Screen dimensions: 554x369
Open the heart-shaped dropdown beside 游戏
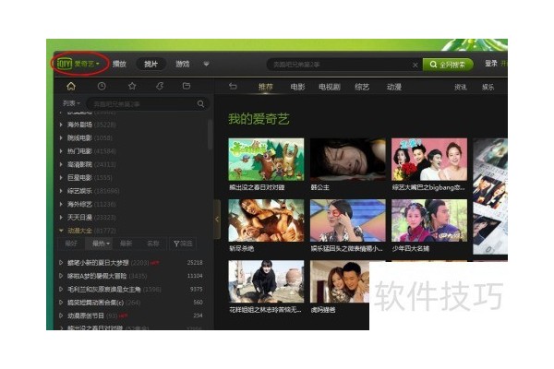(206, 64)
